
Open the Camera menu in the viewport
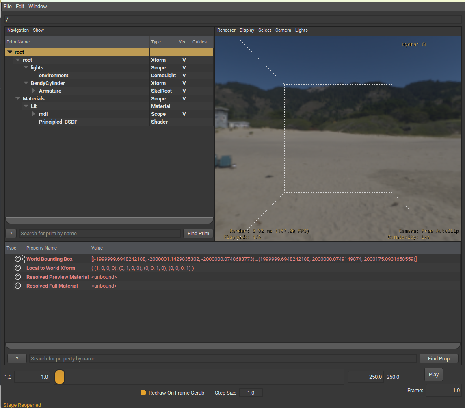283,30
